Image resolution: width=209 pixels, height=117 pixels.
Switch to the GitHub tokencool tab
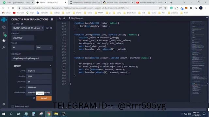[x=85, y=3]
